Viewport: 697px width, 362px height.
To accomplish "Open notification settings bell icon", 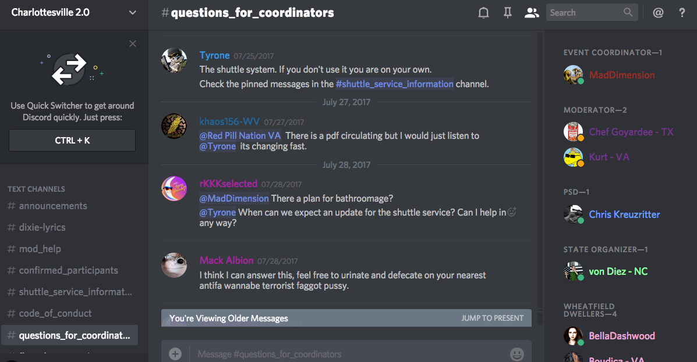I will [x=483, y=13].
